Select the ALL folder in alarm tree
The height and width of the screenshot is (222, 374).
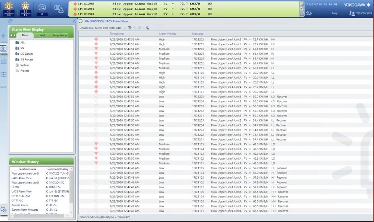[x=22, y=43]
